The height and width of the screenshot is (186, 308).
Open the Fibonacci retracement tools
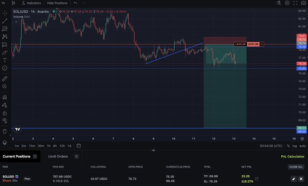pyautogui.click(x=5, y=29)
